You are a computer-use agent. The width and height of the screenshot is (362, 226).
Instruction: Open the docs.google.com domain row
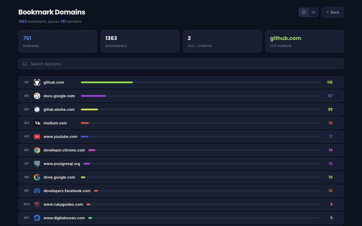[x=181, y=96]
